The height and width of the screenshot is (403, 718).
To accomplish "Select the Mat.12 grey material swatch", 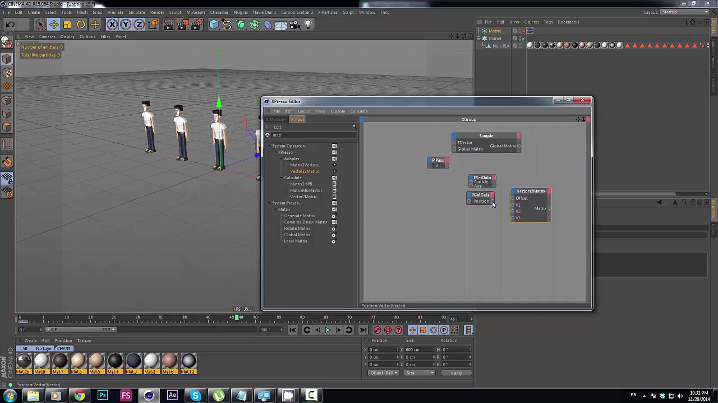I will coord(188,363).
